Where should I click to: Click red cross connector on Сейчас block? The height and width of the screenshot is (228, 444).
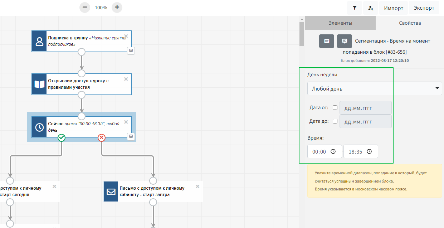coord(102,138)
